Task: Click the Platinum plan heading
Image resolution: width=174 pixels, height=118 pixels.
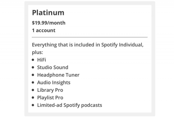Action: click(48, 12)
